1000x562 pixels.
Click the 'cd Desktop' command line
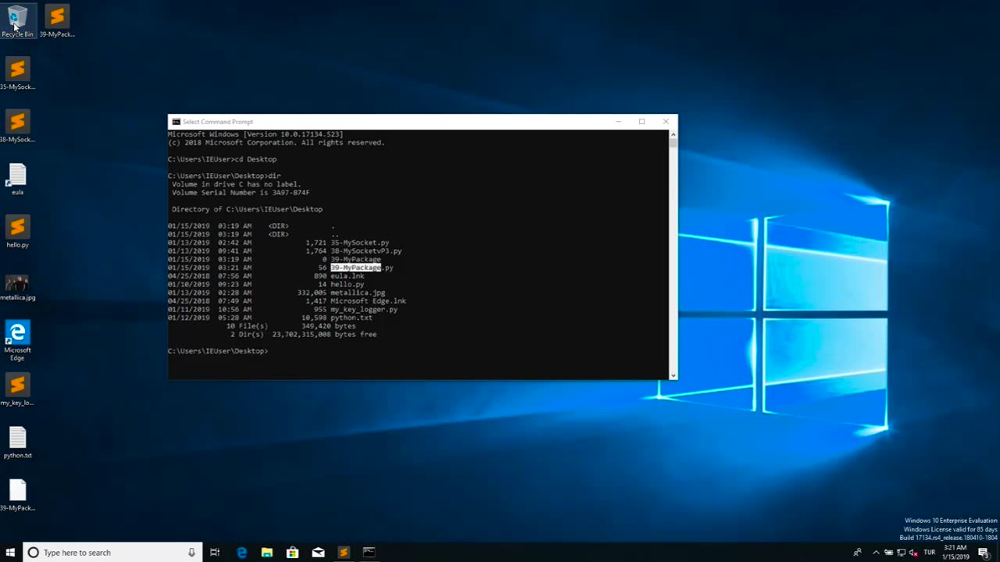(222, 159)
